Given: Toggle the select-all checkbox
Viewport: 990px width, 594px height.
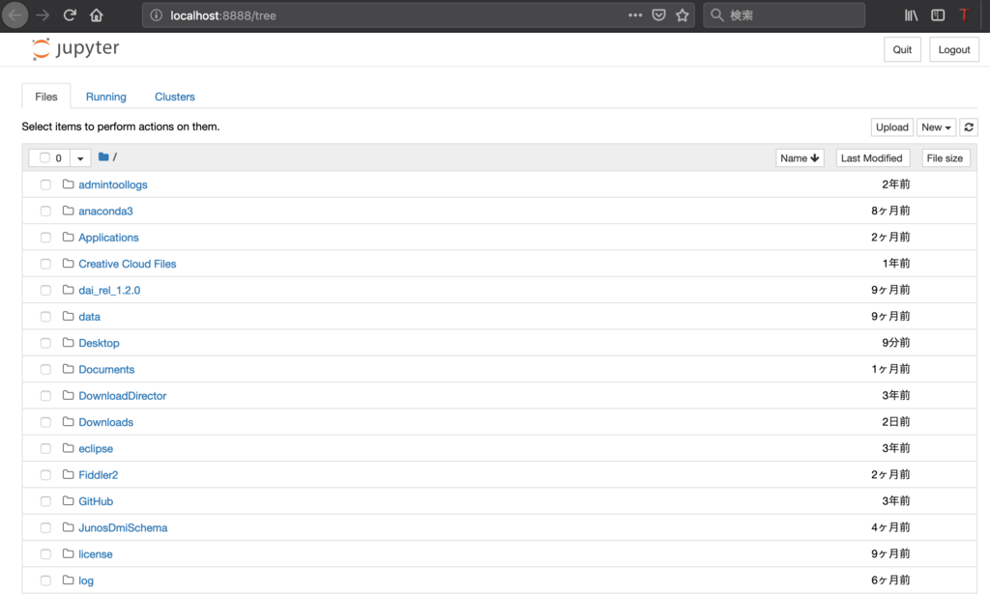Looking at the screenshot, I should pos(44,157).
